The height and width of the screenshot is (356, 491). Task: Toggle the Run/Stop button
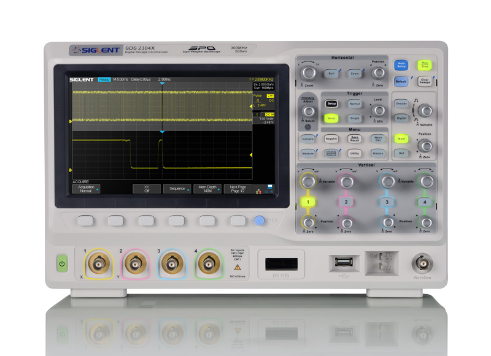[x=424, y=64]
